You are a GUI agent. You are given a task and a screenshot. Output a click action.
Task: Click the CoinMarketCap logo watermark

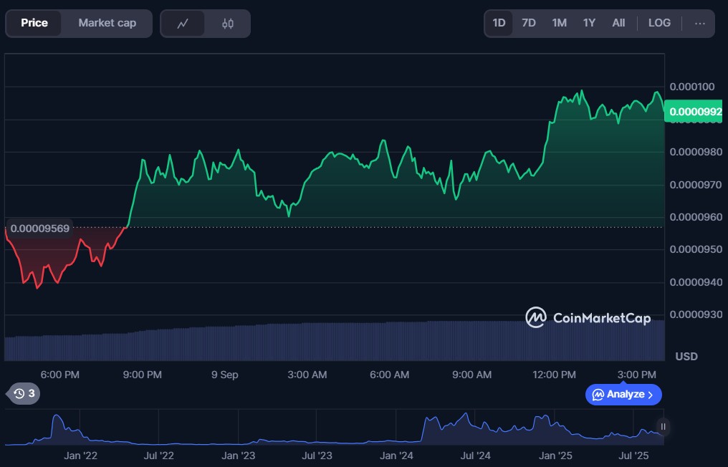(x=588, y=317)
